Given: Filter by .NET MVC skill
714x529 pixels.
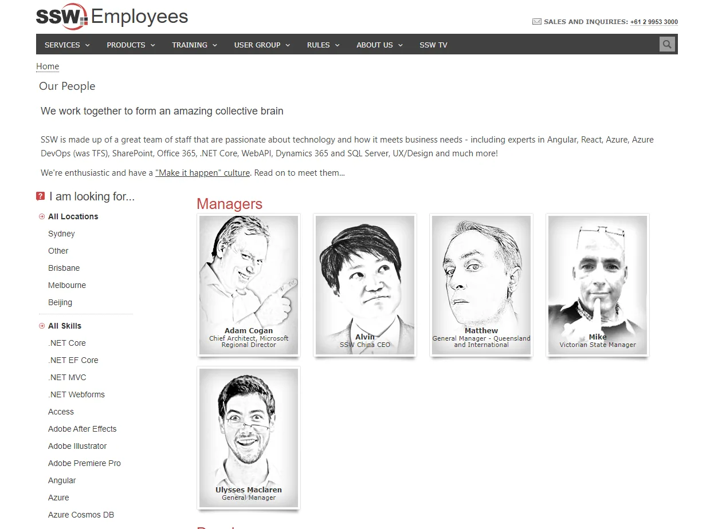Looking at the screenshot, I should [67, 377].
